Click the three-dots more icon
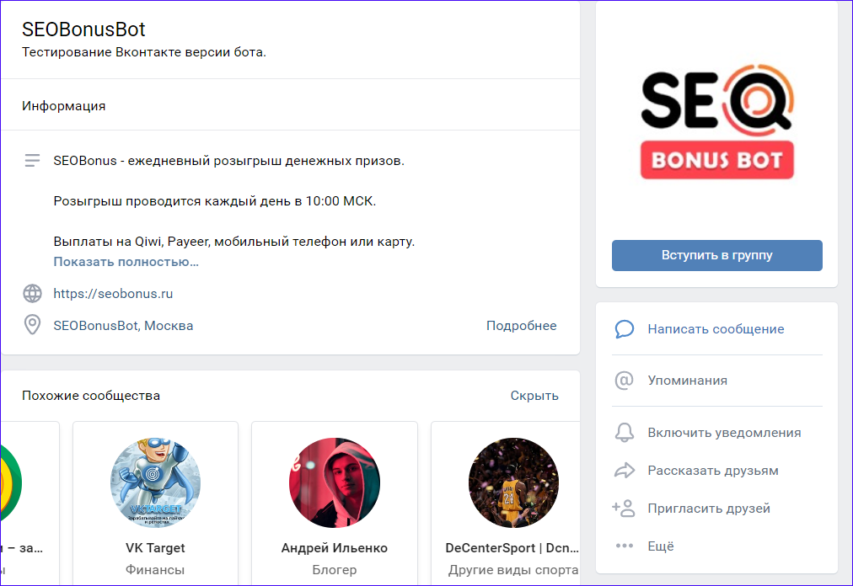 click(x=624, y=546)
